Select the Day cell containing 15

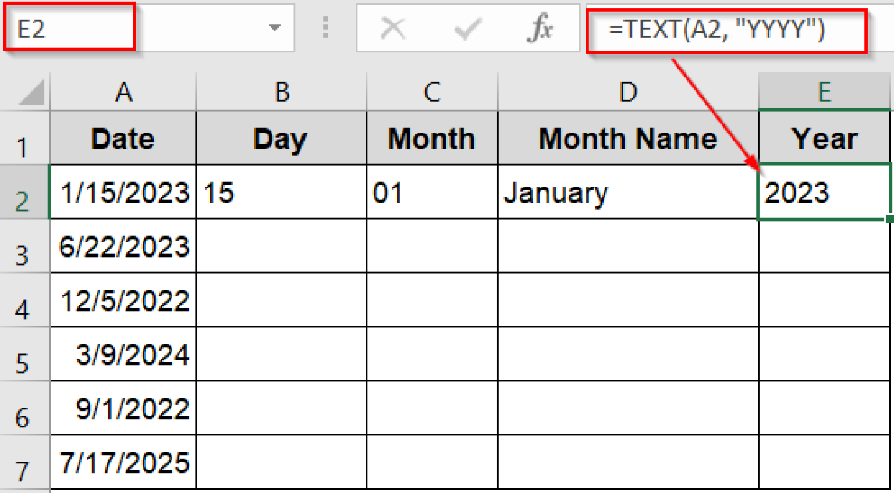[282, 192]
